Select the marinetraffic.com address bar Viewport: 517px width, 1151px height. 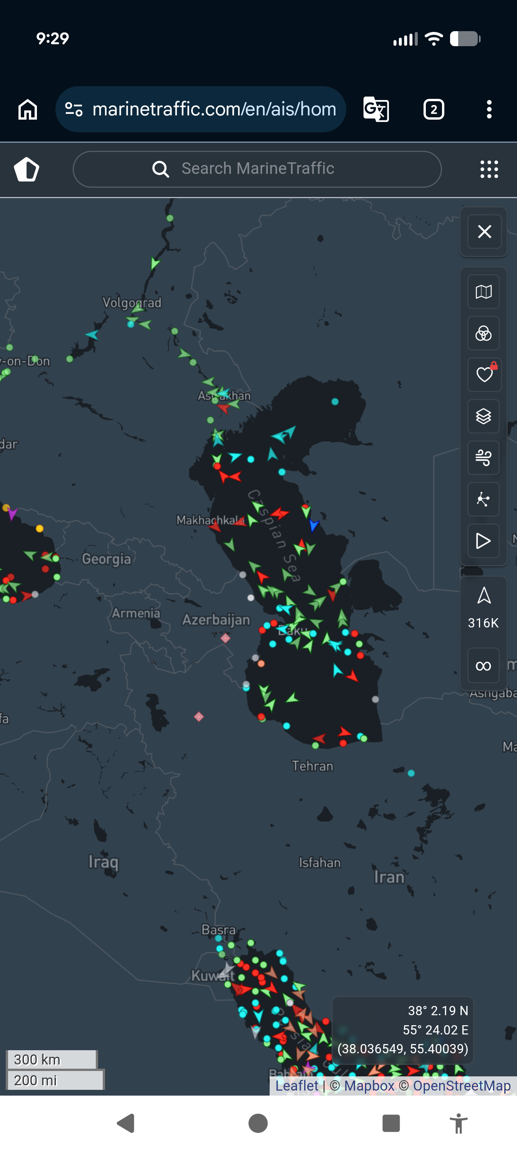coord(201,110)
